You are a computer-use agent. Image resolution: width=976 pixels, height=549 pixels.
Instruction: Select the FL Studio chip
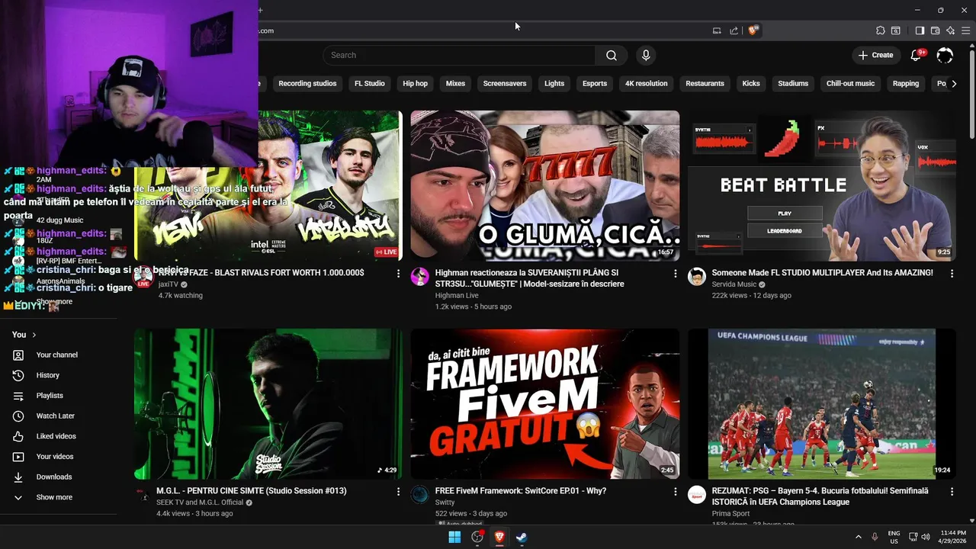coord(370,84)
